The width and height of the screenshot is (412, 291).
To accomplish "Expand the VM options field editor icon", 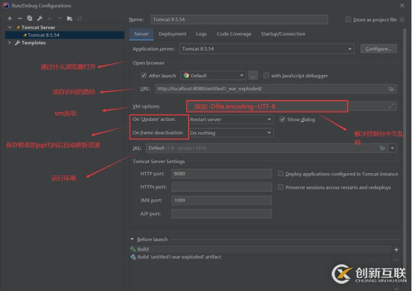I will pos(391,106).
